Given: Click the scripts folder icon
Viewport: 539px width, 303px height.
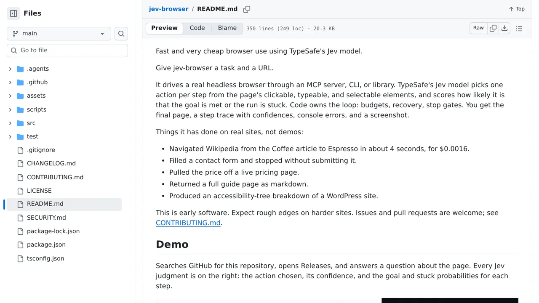Looking at the screenshot, I should point(20,110).
